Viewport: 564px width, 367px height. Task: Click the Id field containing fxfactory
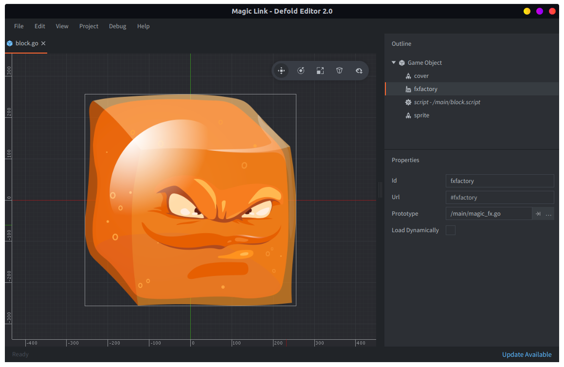click(x=499, y=181)
